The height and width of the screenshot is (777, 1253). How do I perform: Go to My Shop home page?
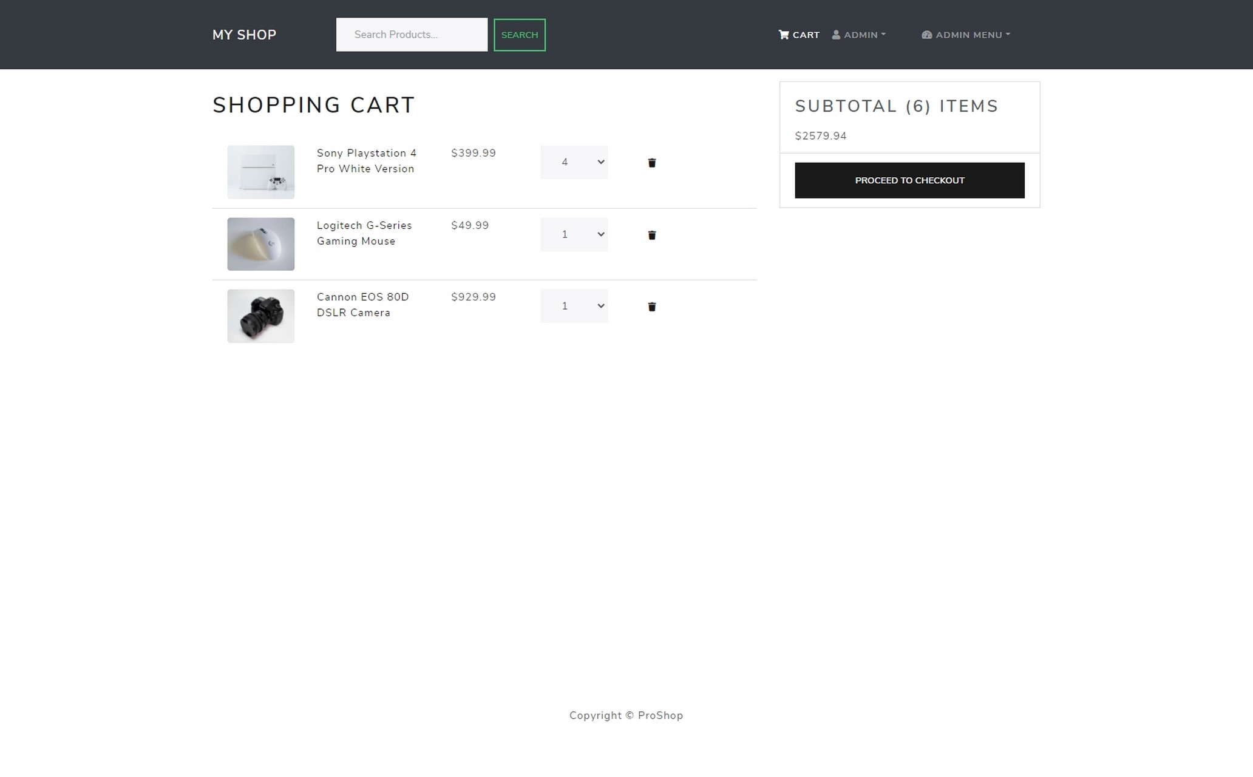244,35
